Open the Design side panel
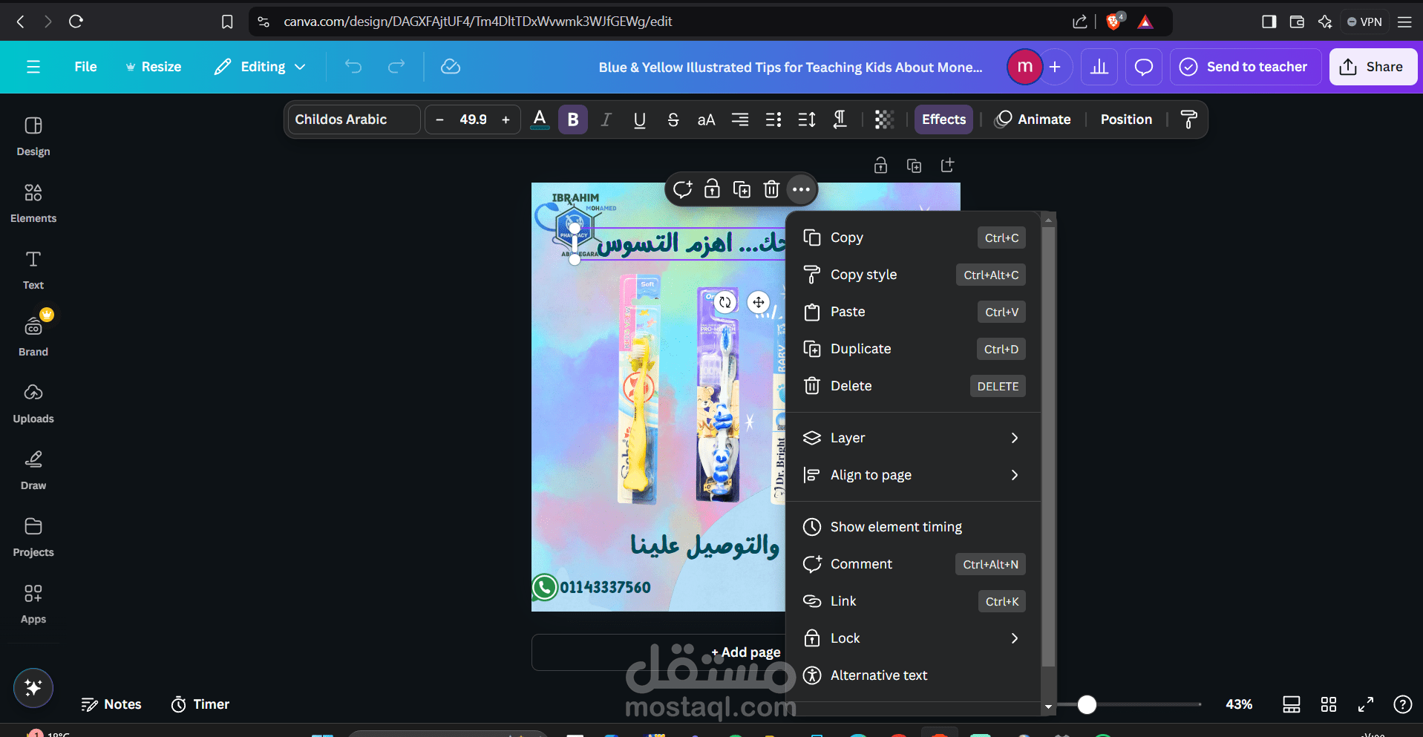 click(33, 137)
